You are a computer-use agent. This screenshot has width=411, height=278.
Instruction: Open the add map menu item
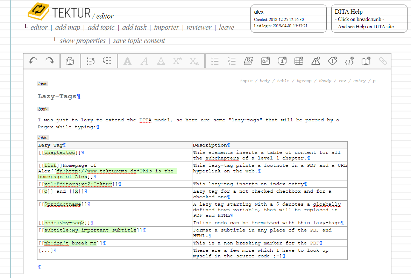pos(68,28)
